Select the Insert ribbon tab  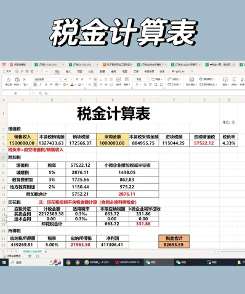[68, 71]
